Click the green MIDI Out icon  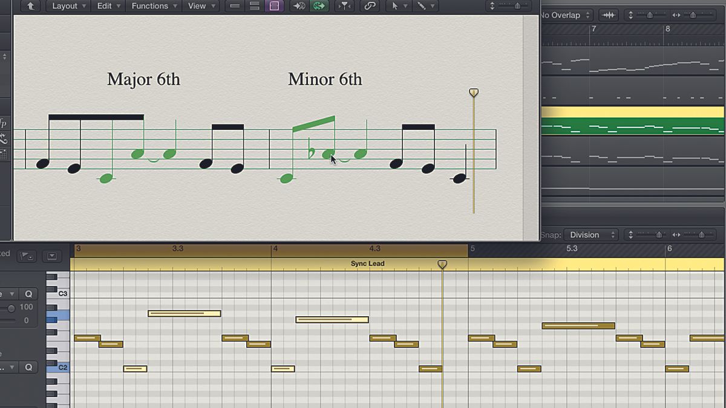point(319,6)
